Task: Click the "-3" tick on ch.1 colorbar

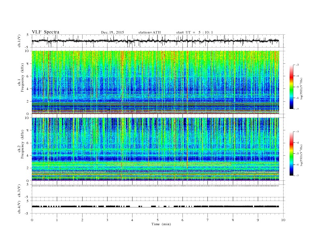Action: [x=297, y=65]
